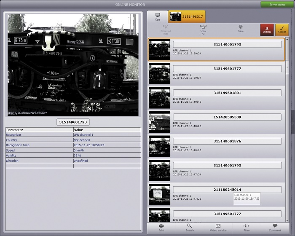The width and height of the screenshot is (295, 236).
Task: Select record 151420505589
Action: click(227, 117)
